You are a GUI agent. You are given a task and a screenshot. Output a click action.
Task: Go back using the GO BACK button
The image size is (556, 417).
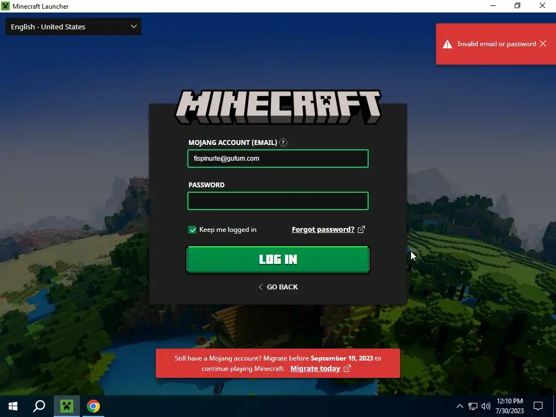[x=279, y=287]
